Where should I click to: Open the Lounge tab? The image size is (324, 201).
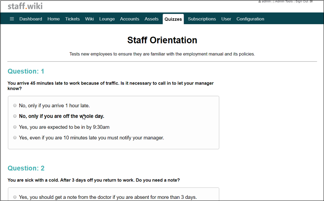107,19
